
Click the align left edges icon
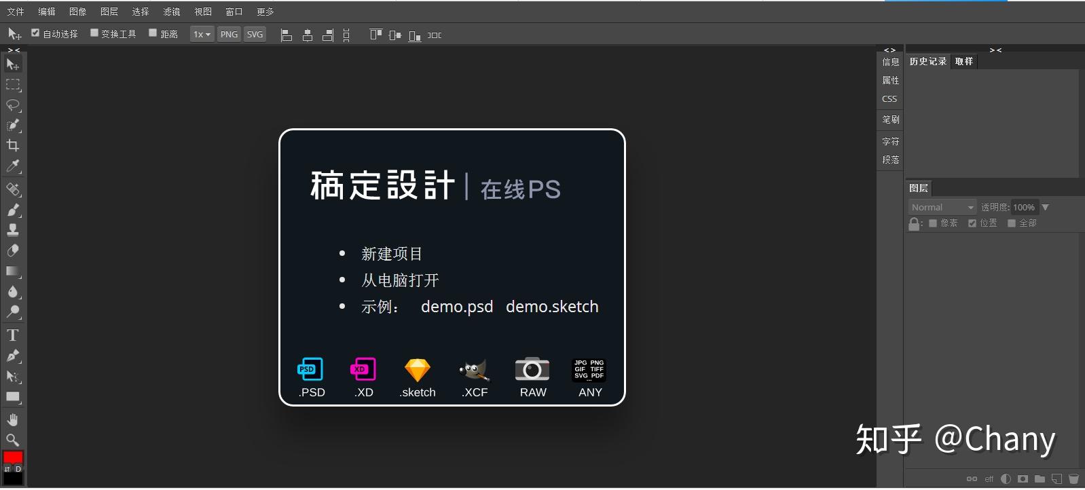click(x=287, y=35)
